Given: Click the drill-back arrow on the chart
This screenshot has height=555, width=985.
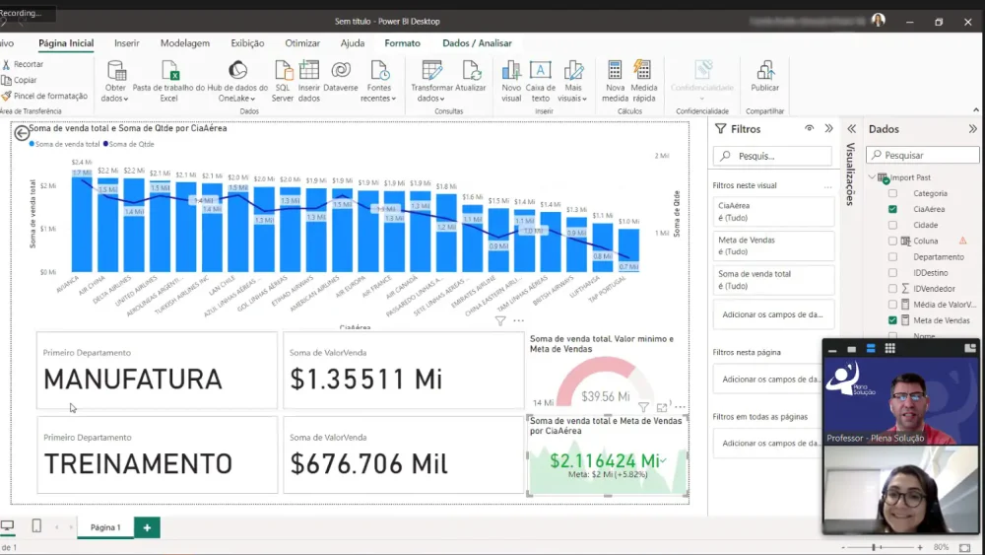Looking at the screenshot, I should [x=22, y=133].
